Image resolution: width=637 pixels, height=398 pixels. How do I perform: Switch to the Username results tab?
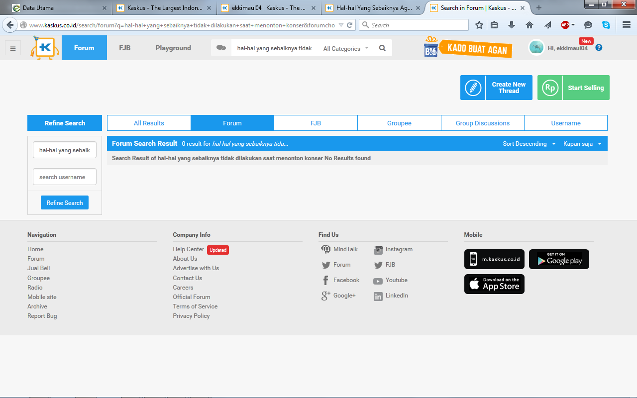click(566, 123)
